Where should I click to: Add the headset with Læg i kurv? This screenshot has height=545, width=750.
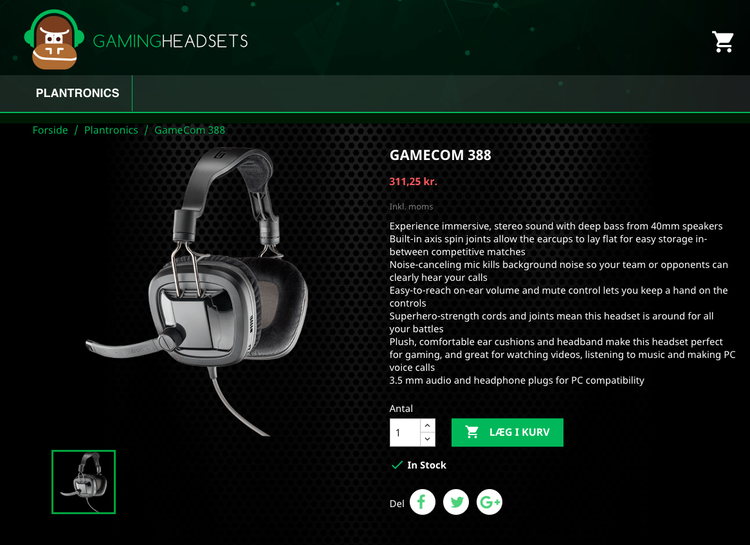(x=507, y=433)
